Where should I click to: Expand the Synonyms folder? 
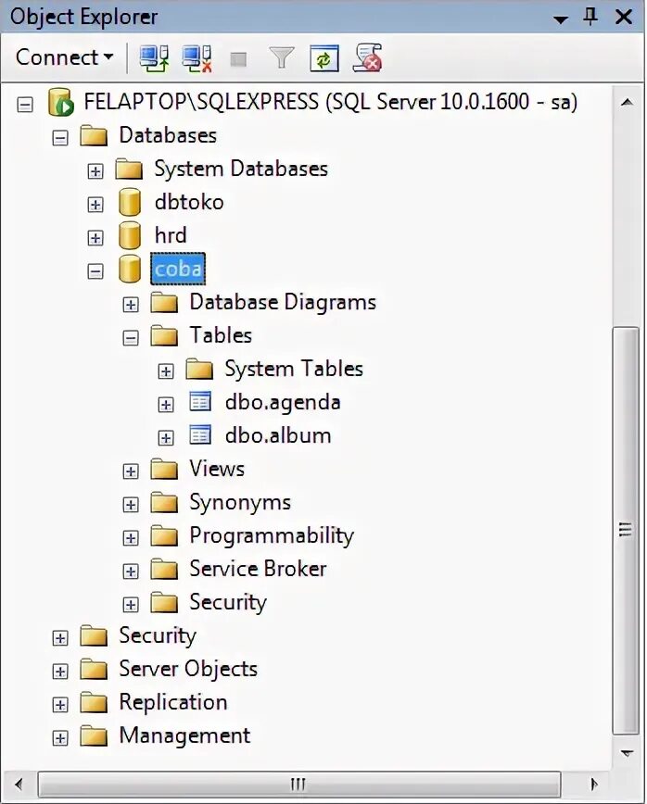[131, 505]
